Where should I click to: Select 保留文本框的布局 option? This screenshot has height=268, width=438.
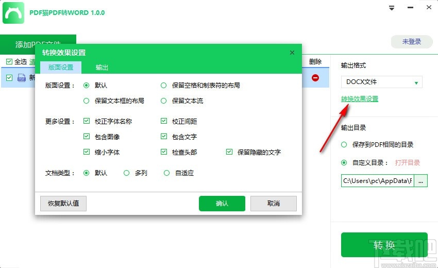87,100
